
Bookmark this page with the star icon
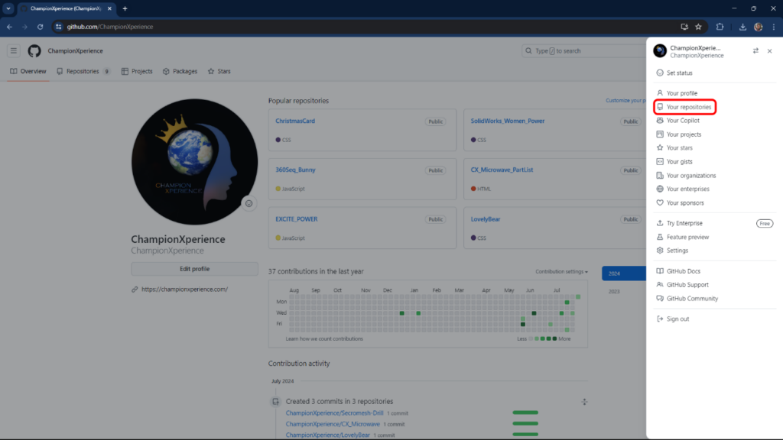coord(699,27)
